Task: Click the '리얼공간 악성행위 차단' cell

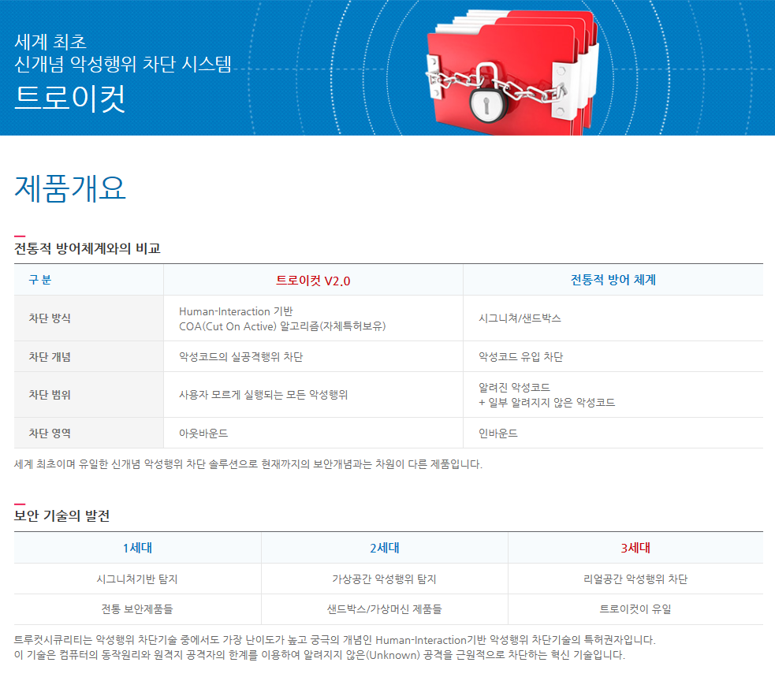Action: click(635, 579)
